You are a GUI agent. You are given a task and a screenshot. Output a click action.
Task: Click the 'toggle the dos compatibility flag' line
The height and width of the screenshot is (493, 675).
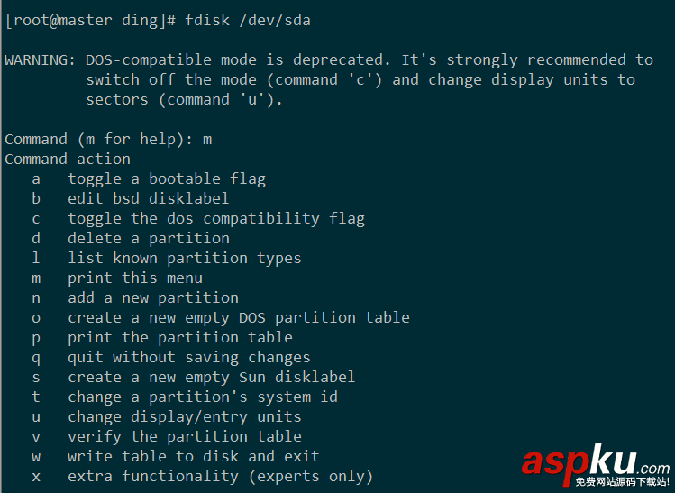coord(216,218)
